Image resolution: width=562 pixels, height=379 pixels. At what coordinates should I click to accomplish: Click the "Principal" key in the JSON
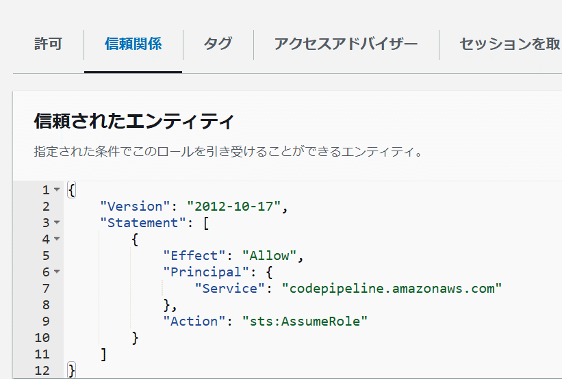pos(206,272)
